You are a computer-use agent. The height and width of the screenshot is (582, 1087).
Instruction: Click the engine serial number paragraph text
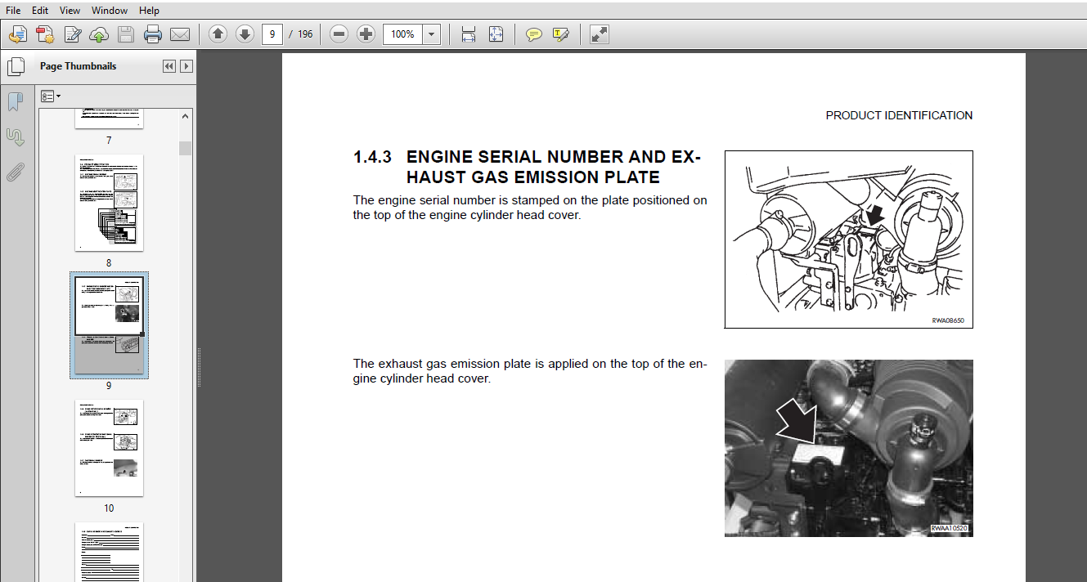point(530,208)
